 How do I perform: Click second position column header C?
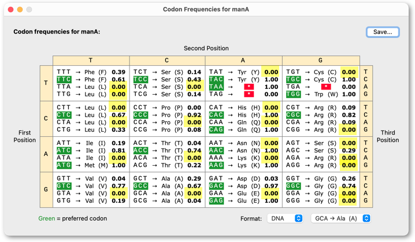tap(166, 60)
